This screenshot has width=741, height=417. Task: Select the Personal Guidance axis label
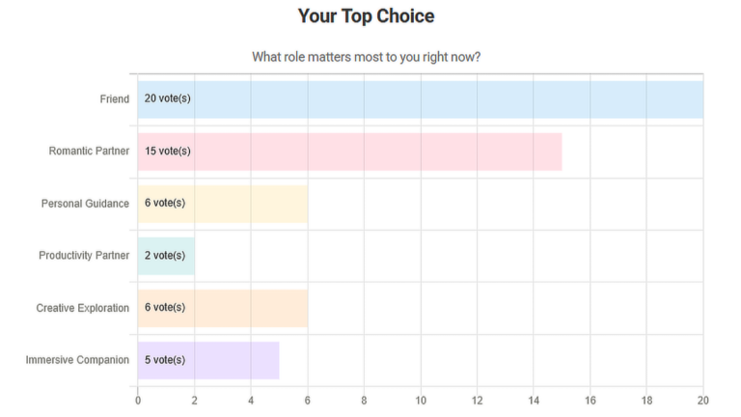pyautogui.click(x=85, y=204)
